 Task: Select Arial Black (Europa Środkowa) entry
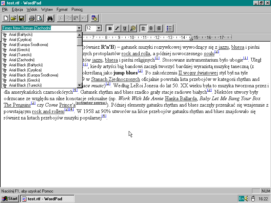click(x=39, y=75)
